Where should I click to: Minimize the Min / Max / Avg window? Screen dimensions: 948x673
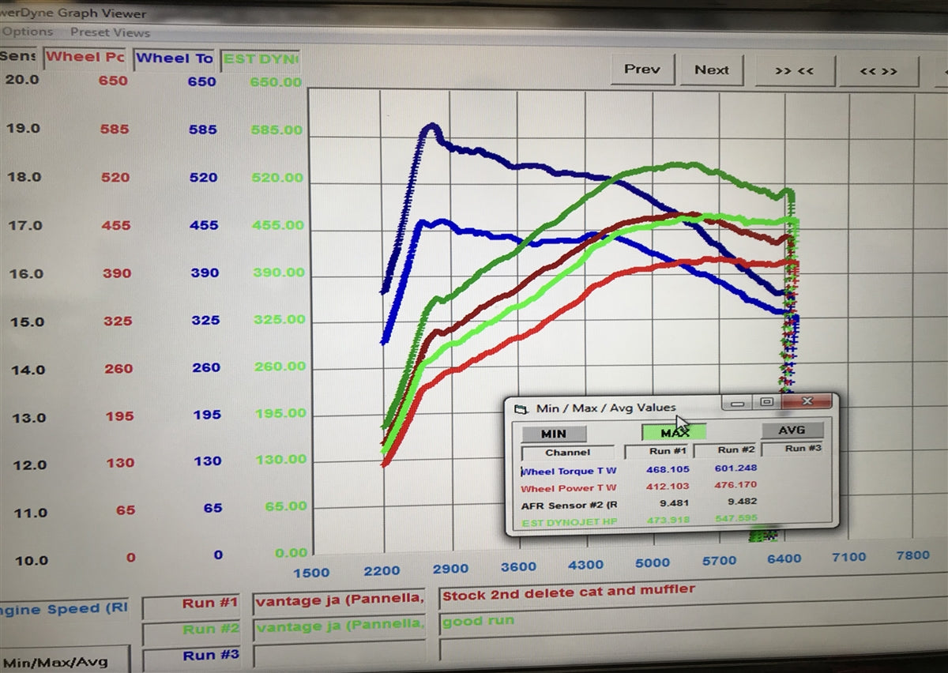coord(738,403)
